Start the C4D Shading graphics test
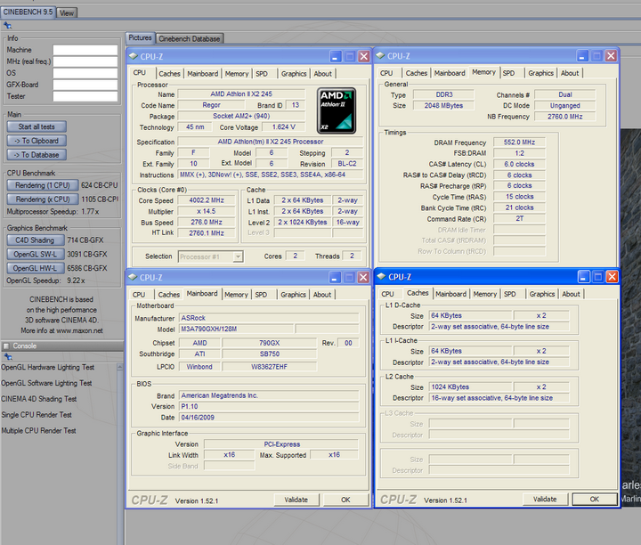The width and height of the screenshot is (641, 545). coord(36,240)
